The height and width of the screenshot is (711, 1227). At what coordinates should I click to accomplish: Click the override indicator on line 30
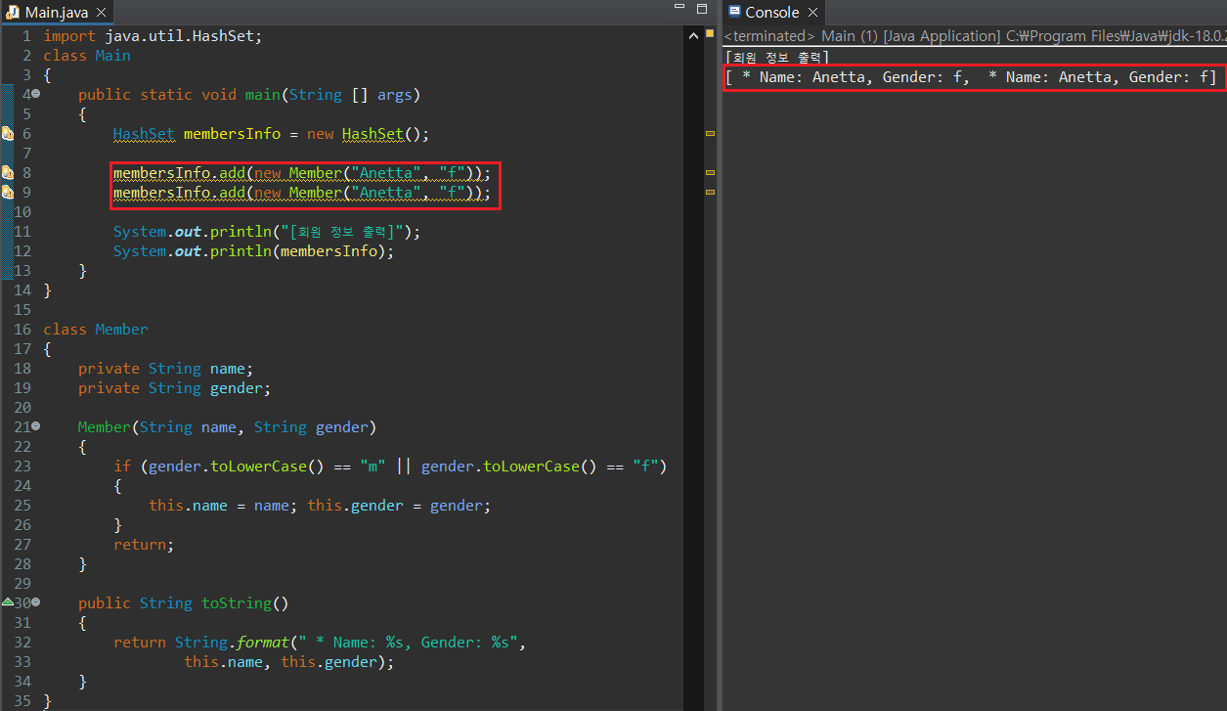click(x=8, y=603)
